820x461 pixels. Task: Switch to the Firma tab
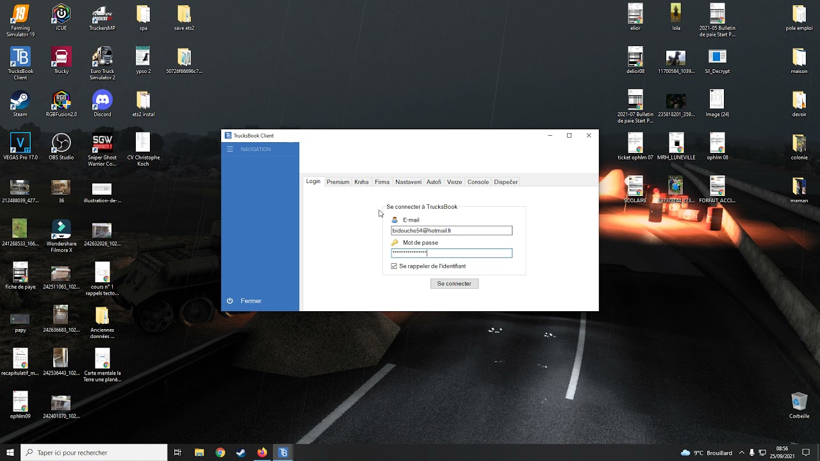(382, 182)
